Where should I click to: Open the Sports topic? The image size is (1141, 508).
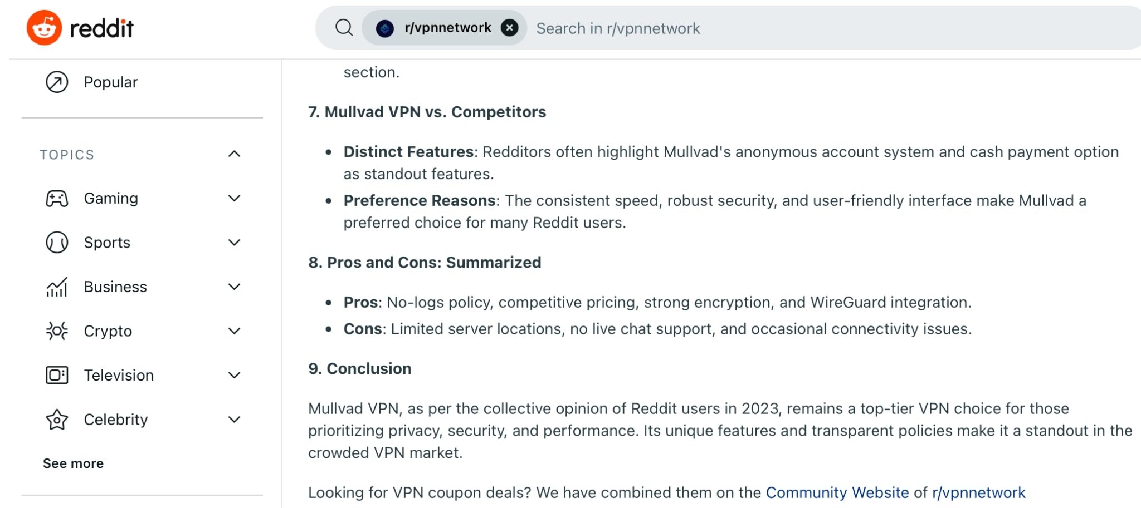coord(107,243)
